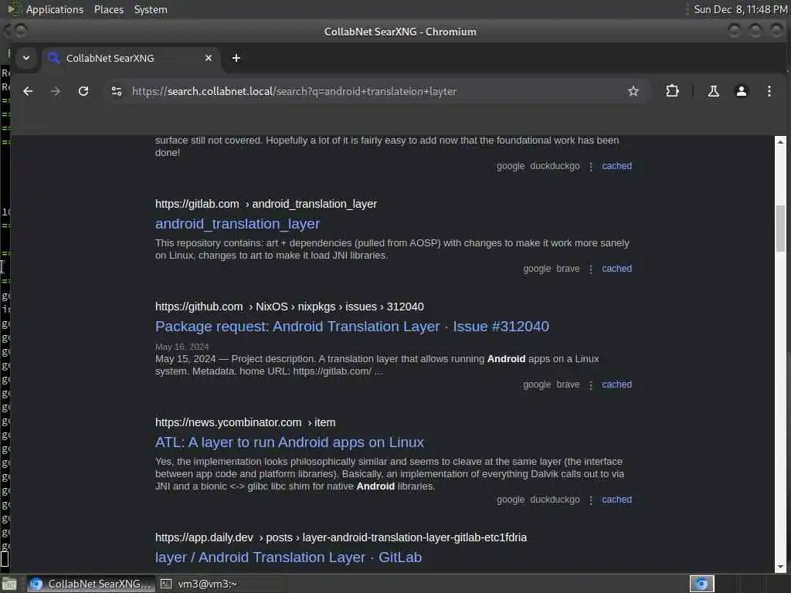Open the clock showing Sun Dec 8
The height and width of the screenshot is (593, 791).
point(741,9)
